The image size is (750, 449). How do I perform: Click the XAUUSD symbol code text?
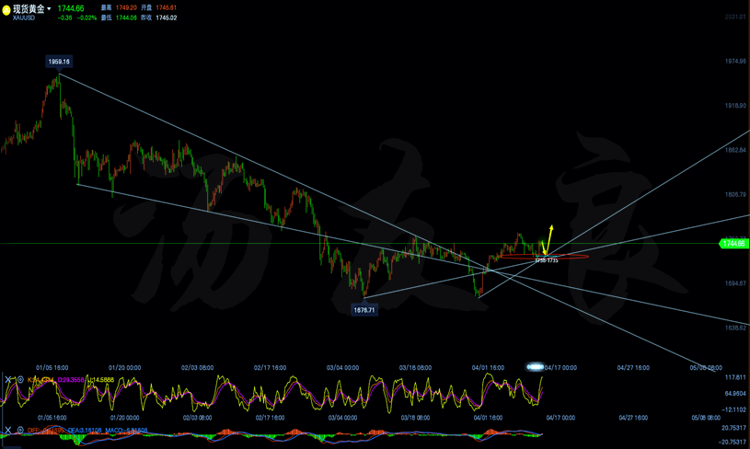(23, 17)
